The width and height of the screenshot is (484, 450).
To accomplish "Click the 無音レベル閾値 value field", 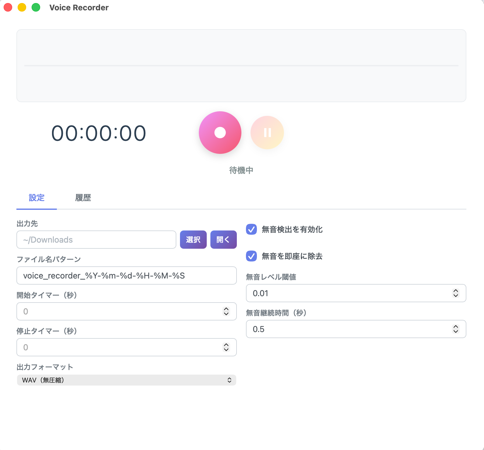I will click(356, 293).
